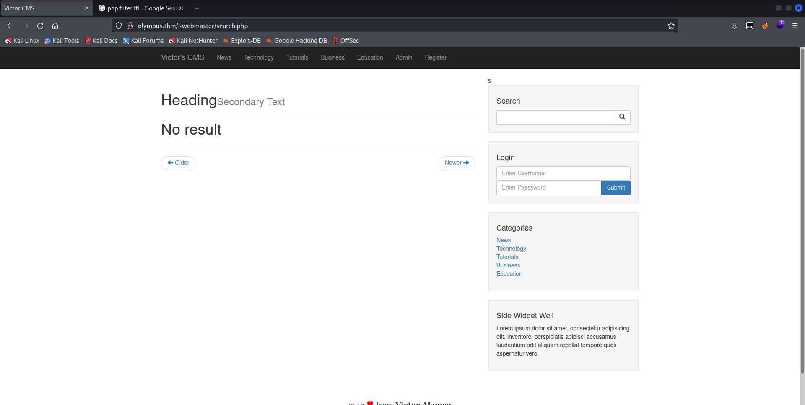Open the Admin menu item in navbar
Viewport: 805px width, 405px height.
(404, 57)
